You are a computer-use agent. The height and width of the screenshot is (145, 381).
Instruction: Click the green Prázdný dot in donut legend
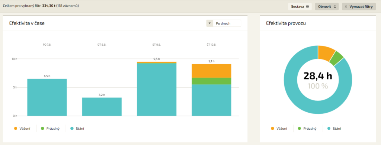pos(300,129)
